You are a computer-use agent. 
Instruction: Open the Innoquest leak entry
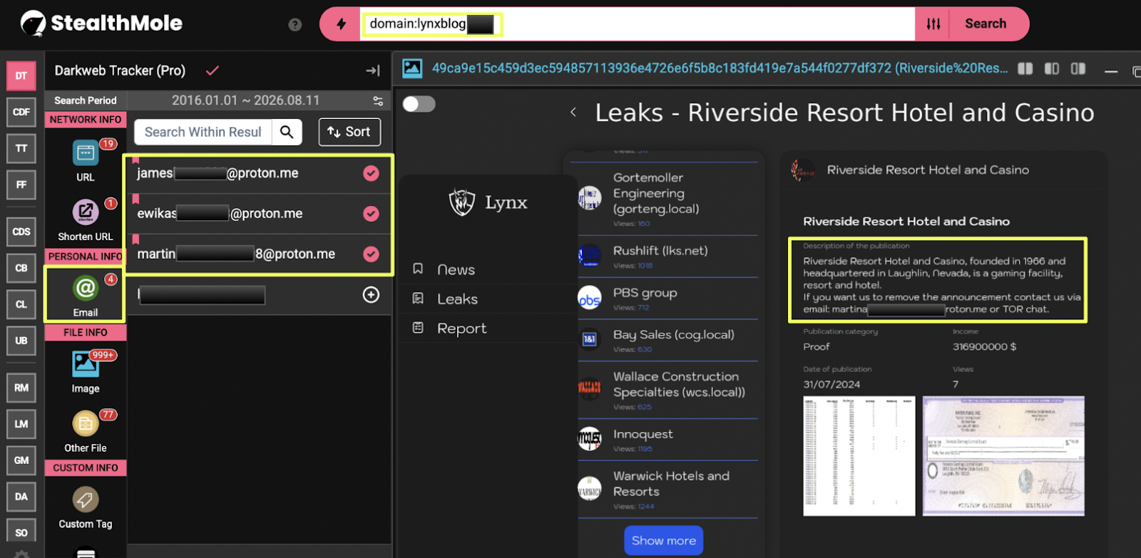tap(667, 440)
